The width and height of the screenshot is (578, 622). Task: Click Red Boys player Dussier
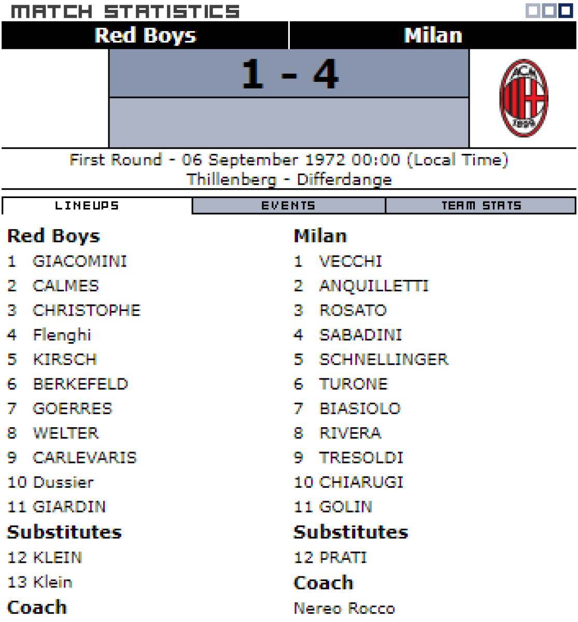pyautogui.click(x=63, y=482)
